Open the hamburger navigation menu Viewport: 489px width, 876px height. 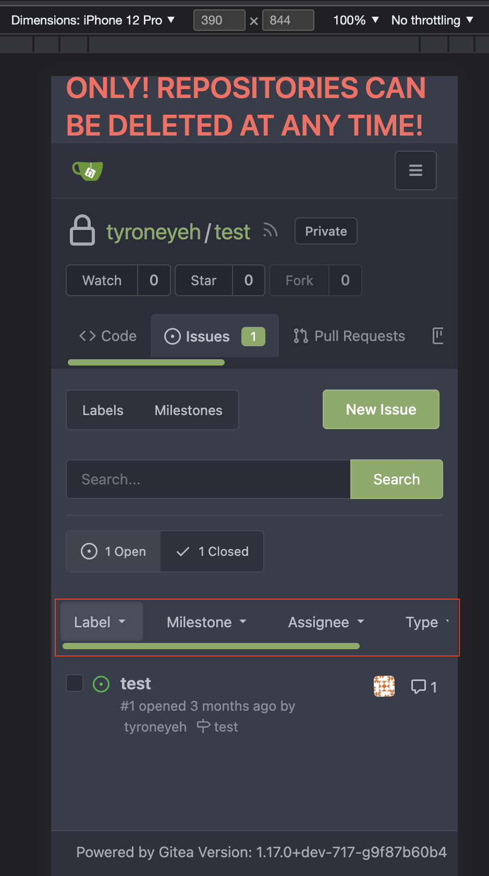pyautogui.click(x=415, y=171)
